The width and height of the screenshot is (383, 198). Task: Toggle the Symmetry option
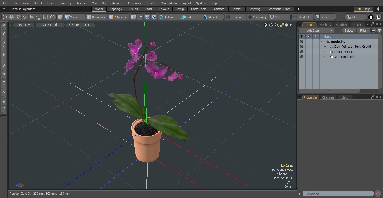tap(236, 17)
